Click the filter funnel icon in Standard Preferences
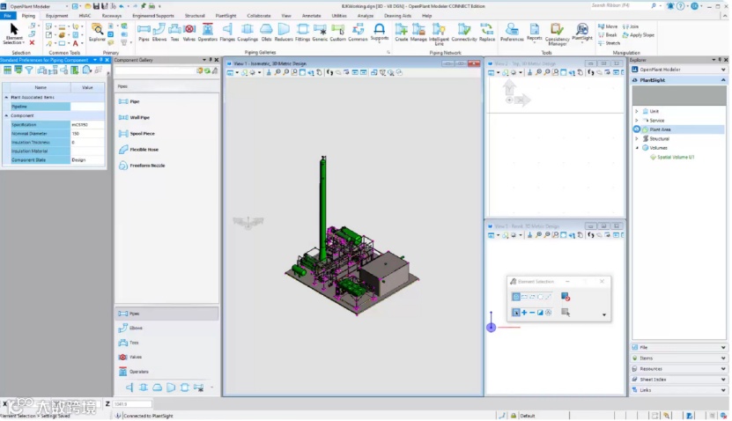732x421 pixels. click(29, 70)
